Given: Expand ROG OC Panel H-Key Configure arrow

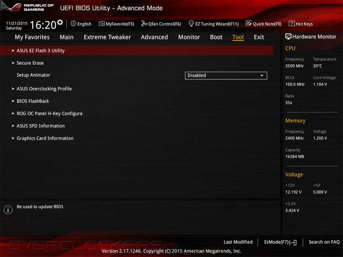Looking at the screenshot, I should [13, 113].
